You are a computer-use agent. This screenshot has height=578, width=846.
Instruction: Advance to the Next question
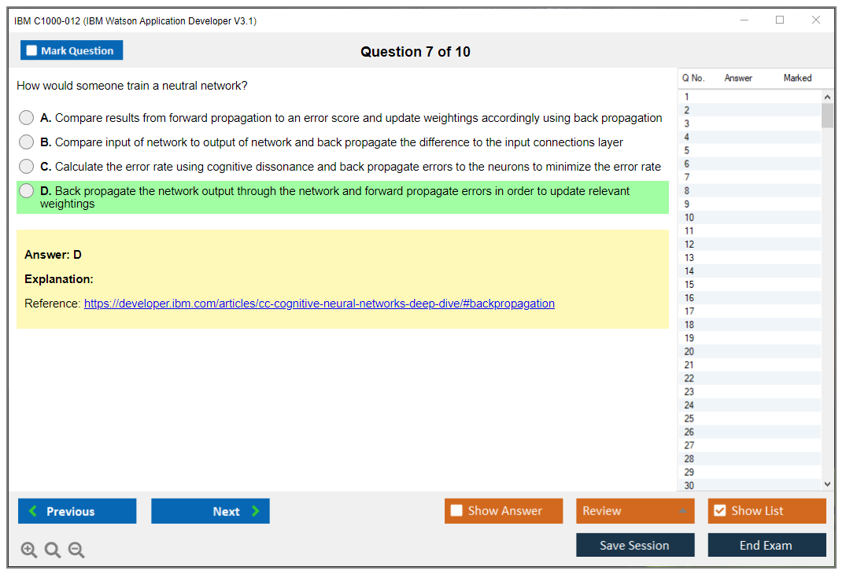click(210, 511)
